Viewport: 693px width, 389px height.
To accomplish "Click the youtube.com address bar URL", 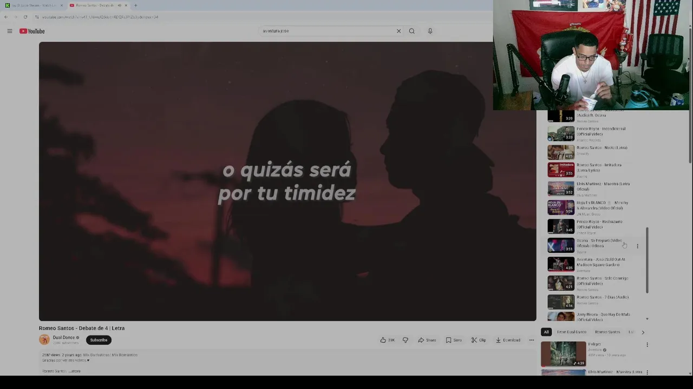I will pos(100,17).
